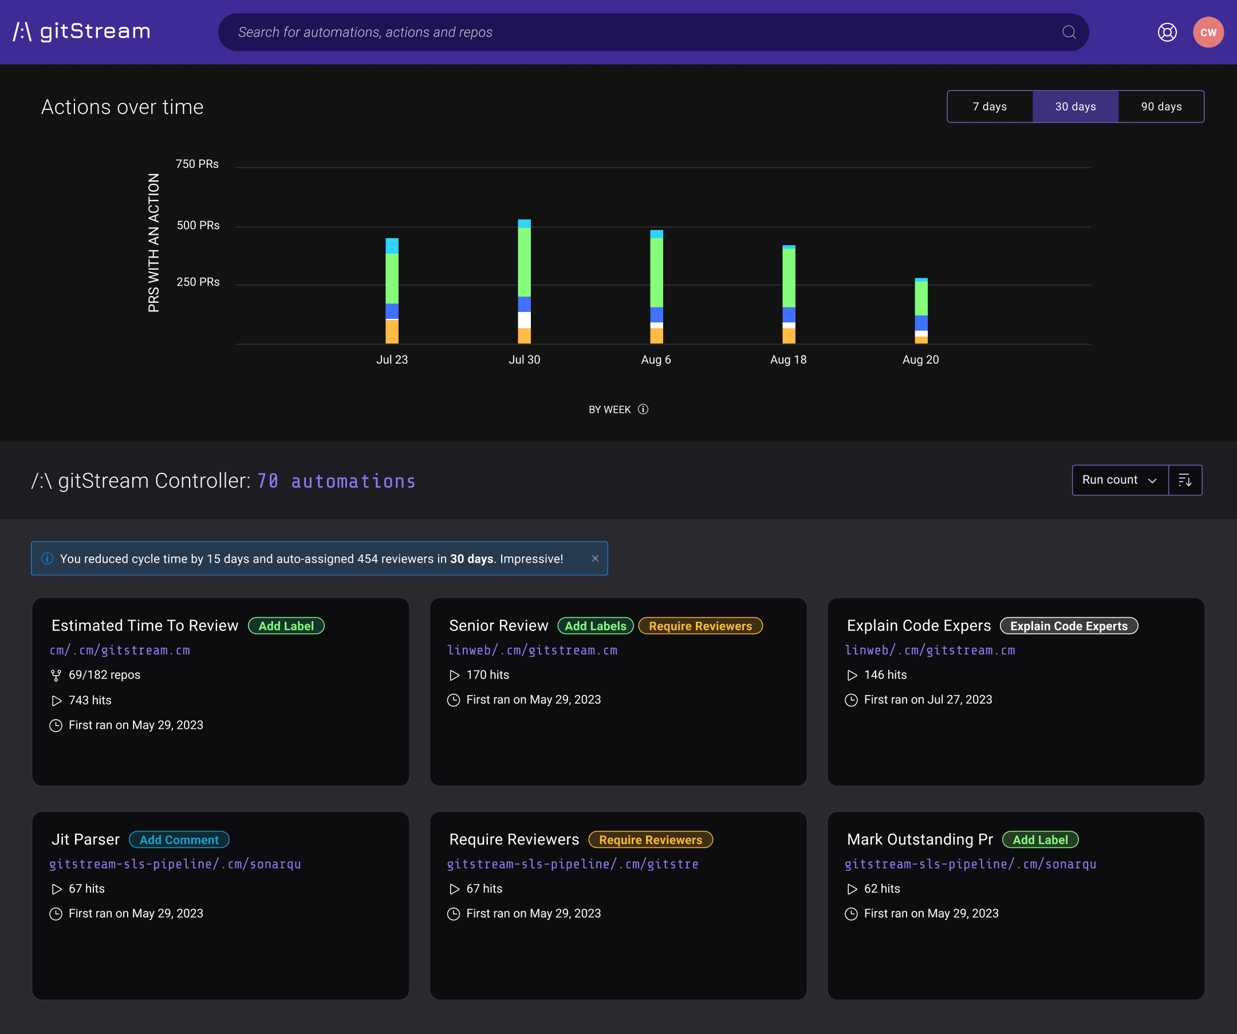Open the support headset icon

point(1167,32)
